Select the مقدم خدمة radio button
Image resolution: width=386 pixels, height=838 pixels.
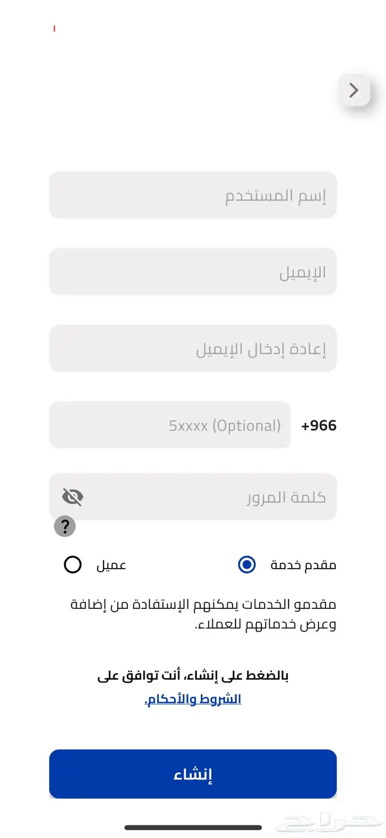point(247,565)
